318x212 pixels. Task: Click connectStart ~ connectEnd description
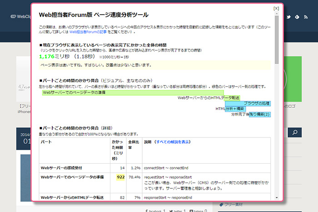(x=166, y=168)
